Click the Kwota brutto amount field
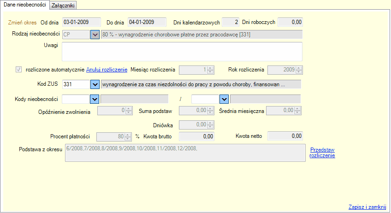The height and width of the screenshot is (213, 391). pyautogui.click(x=197, y=136)
